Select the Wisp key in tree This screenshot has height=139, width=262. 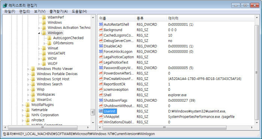40,89
